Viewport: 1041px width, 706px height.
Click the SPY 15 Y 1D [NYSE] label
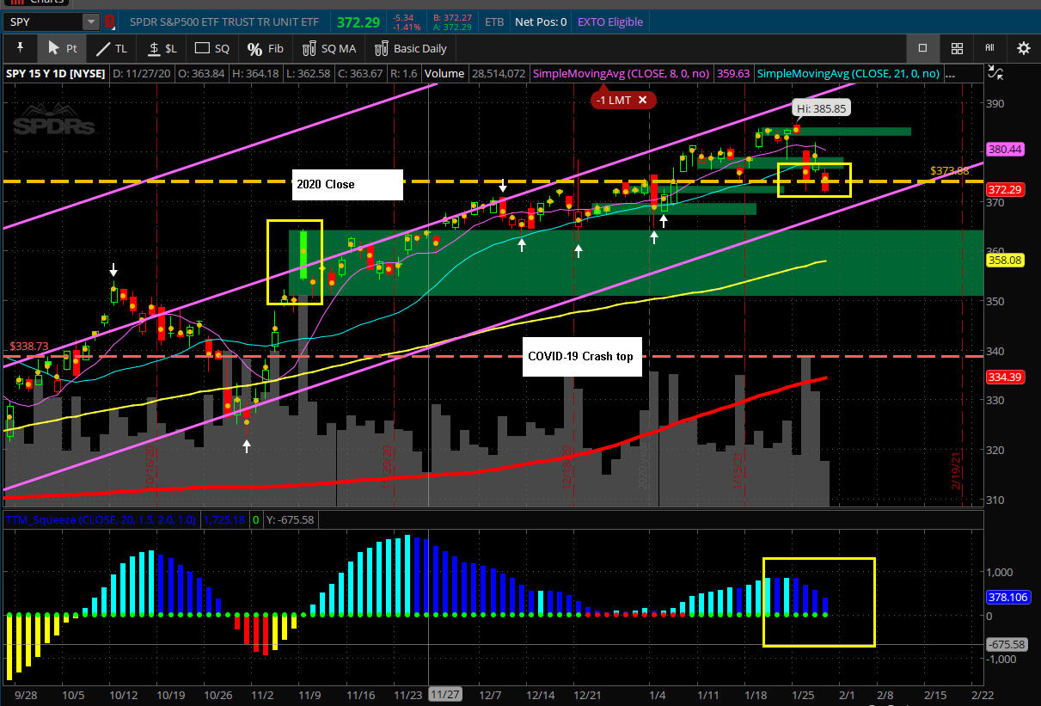pos(55,74)
